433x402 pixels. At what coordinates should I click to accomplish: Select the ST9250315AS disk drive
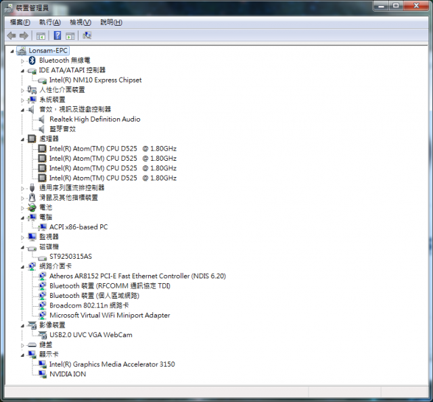point(70,257)
